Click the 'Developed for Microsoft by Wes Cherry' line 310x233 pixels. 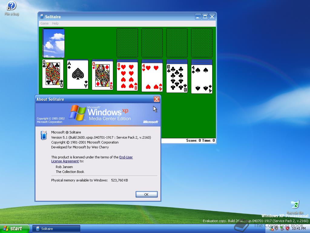pos(80,147)
